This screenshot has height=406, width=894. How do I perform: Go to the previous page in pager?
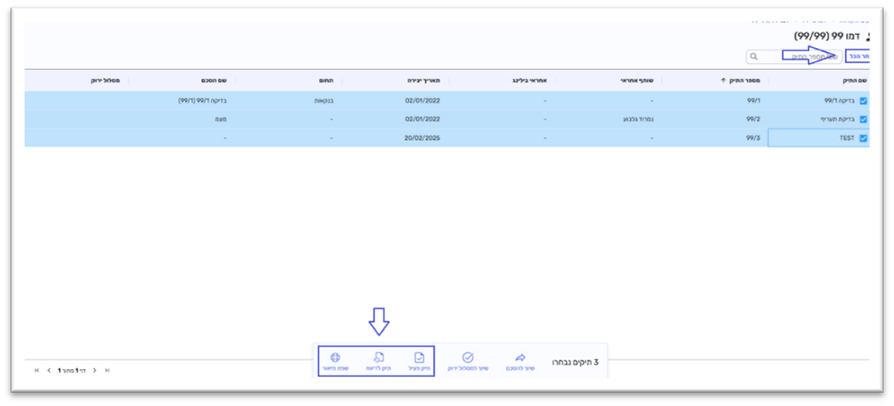95,370
